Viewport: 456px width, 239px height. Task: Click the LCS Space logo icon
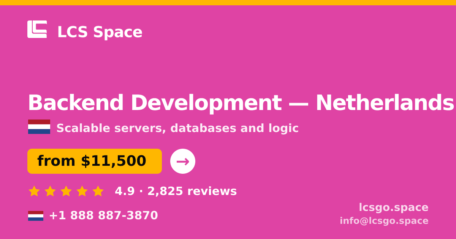click(37, 29)
